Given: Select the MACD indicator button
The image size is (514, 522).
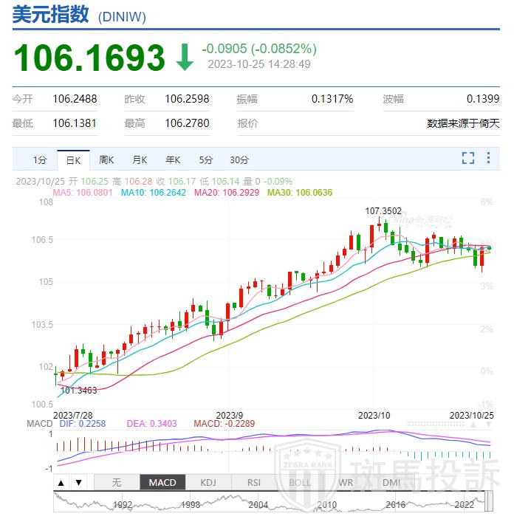Looking at the screenshot, I should (162, 483).
